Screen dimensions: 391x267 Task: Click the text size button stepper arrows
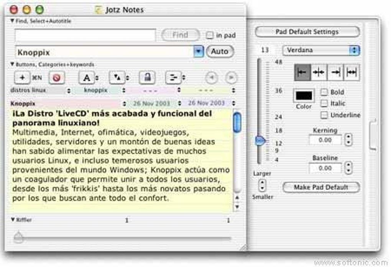(x=127, y=78)
